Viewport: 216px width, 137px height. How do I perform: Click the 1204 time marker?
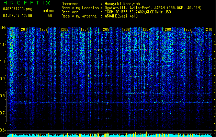point(85,29)
